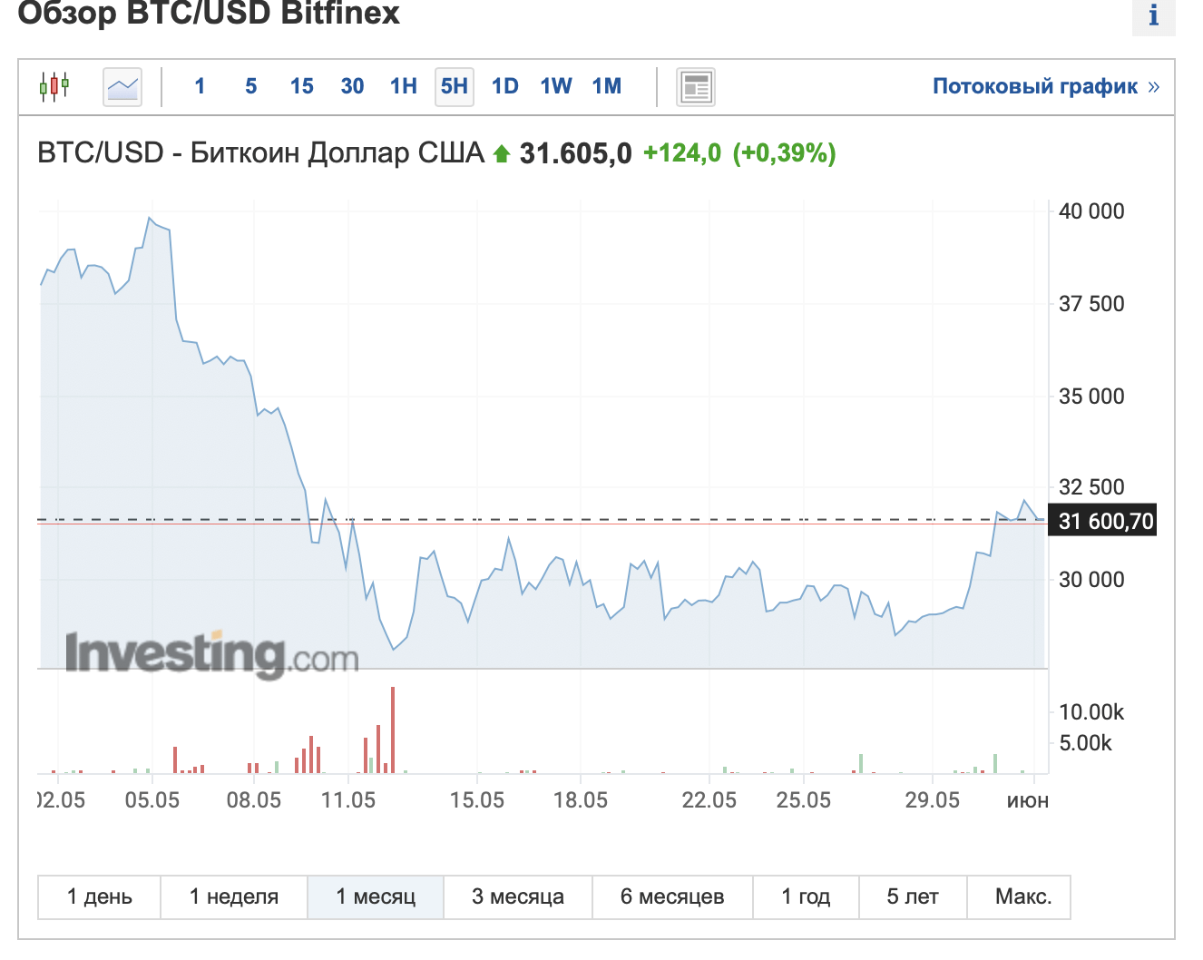Set chart interval to 15 minutes

click(x=301, y=86)
